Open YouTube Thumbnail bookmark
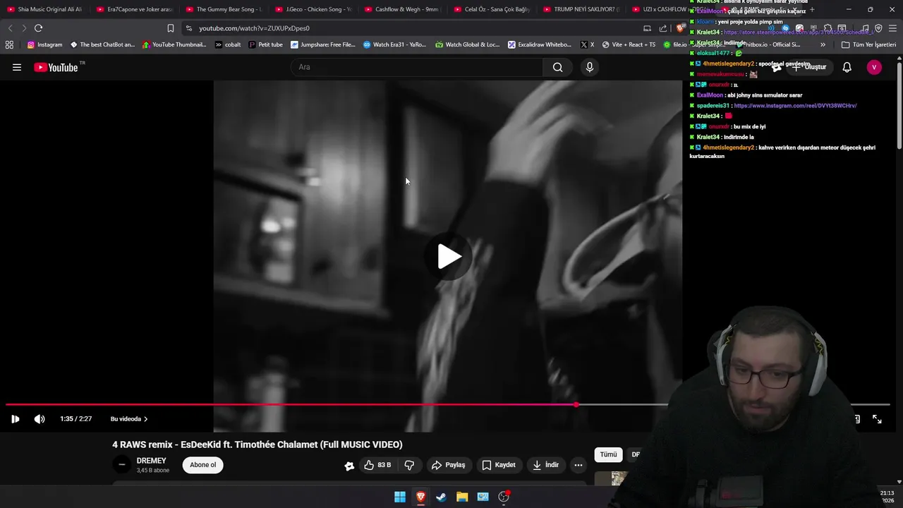 174,44
